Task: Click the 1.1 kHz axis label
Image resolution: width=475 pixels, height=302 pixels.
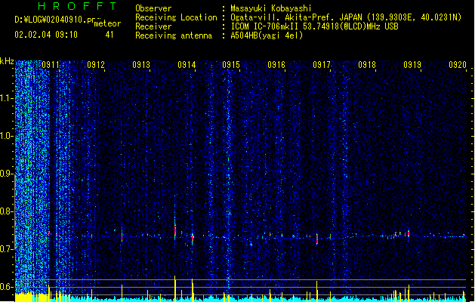Action: (x=6, y=98)
